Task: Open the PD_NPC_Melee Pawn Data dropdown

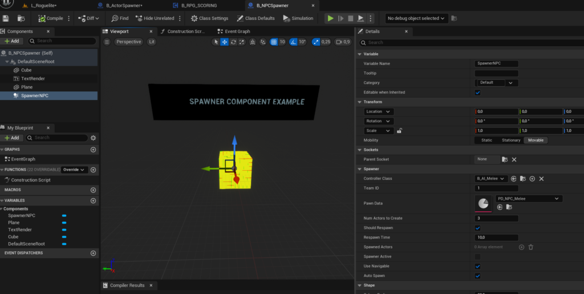Action: point(529,199)
